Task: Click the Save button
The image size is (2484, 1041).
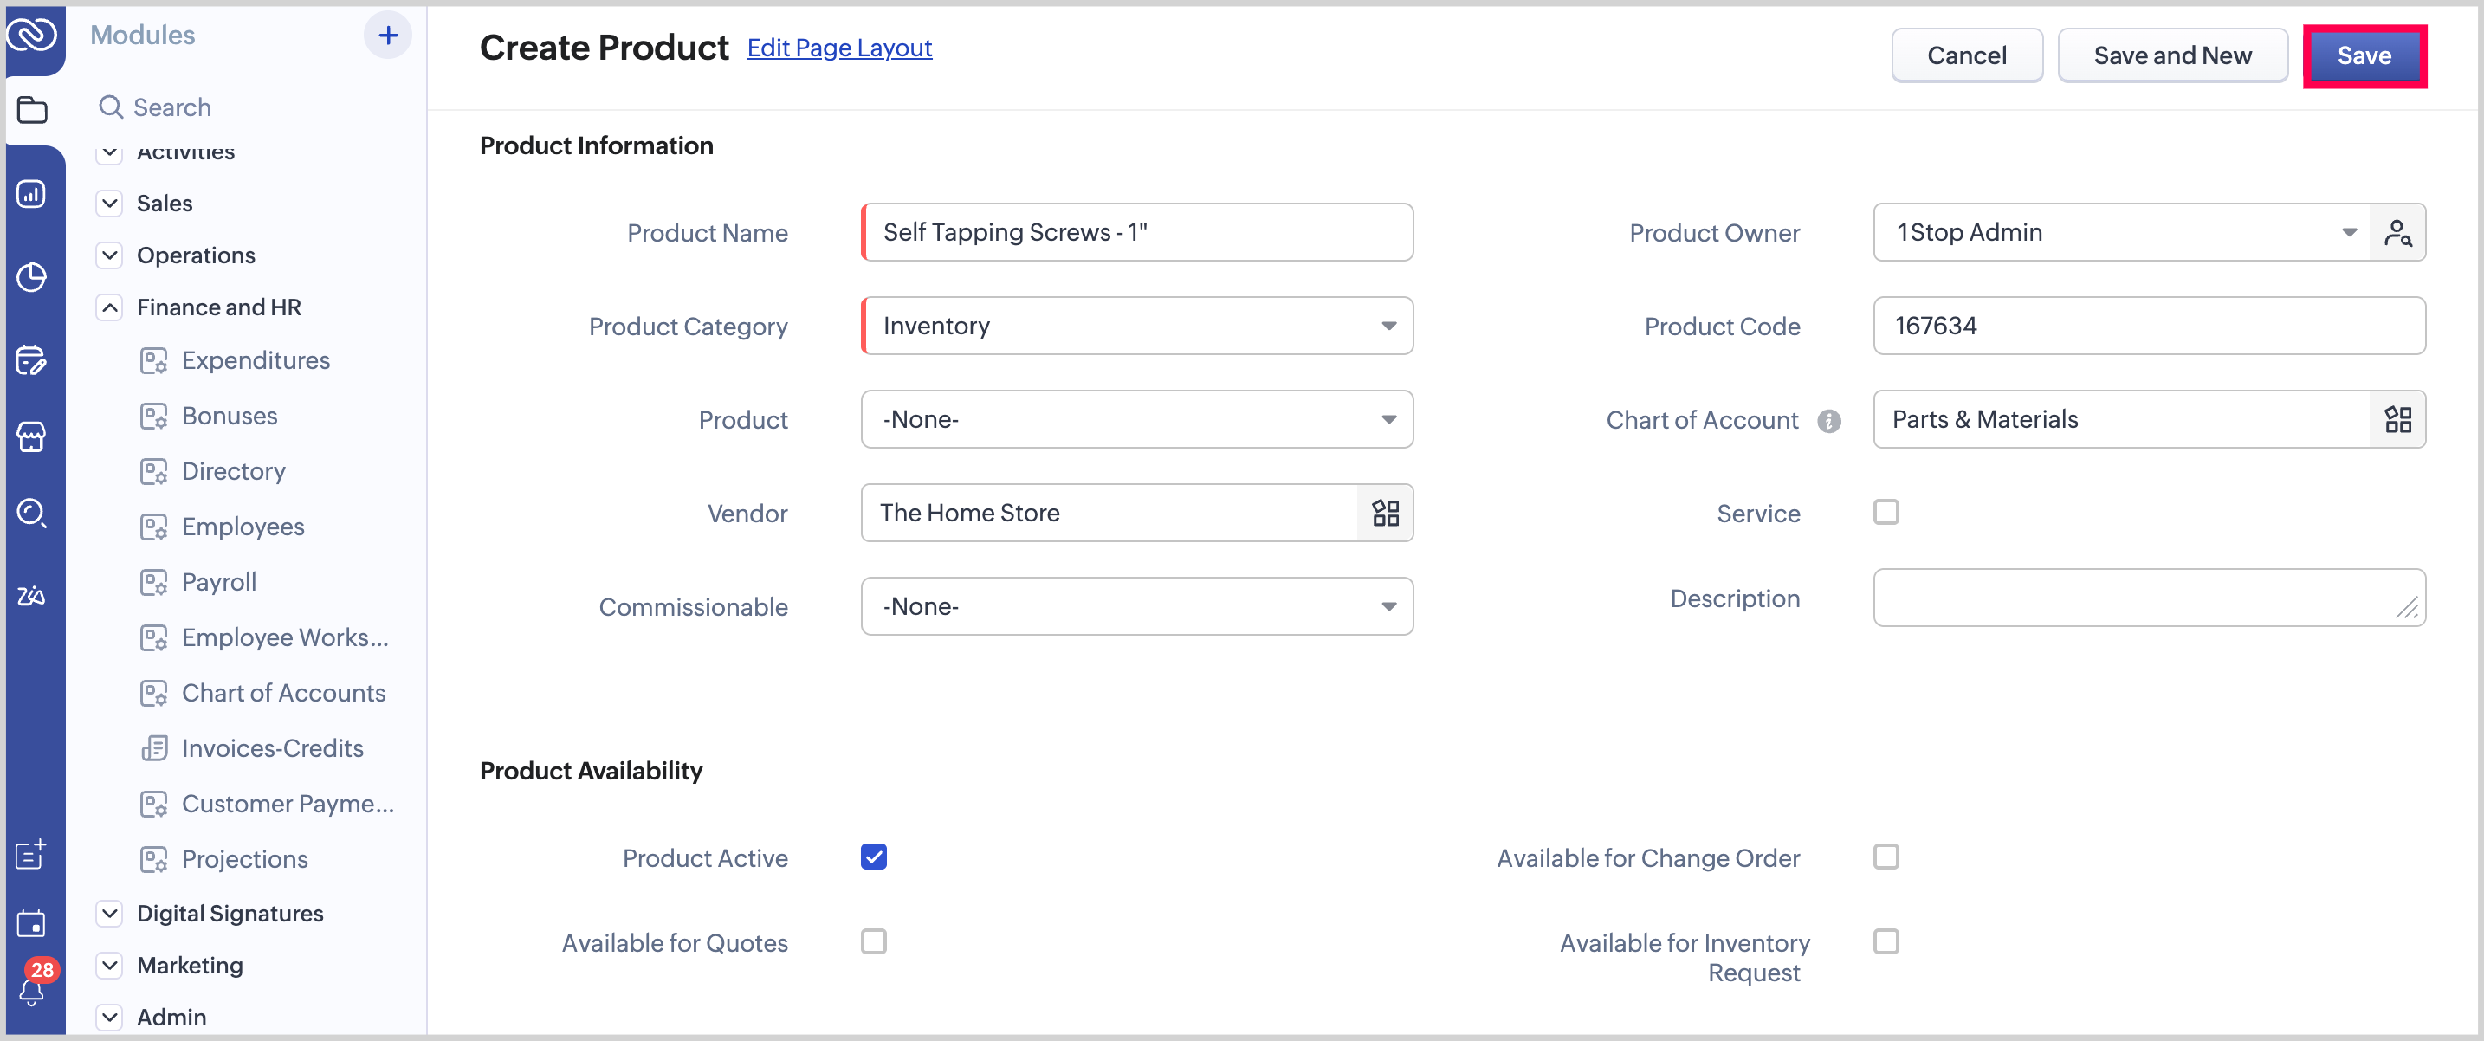Action: [x=2364, y=56]
